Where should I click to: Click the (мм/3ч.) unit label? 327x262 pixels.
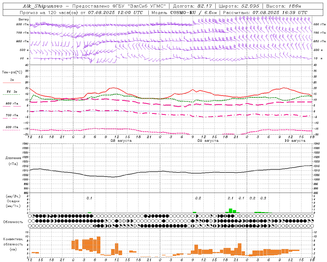pyautogui.click(x=13, y=196)
